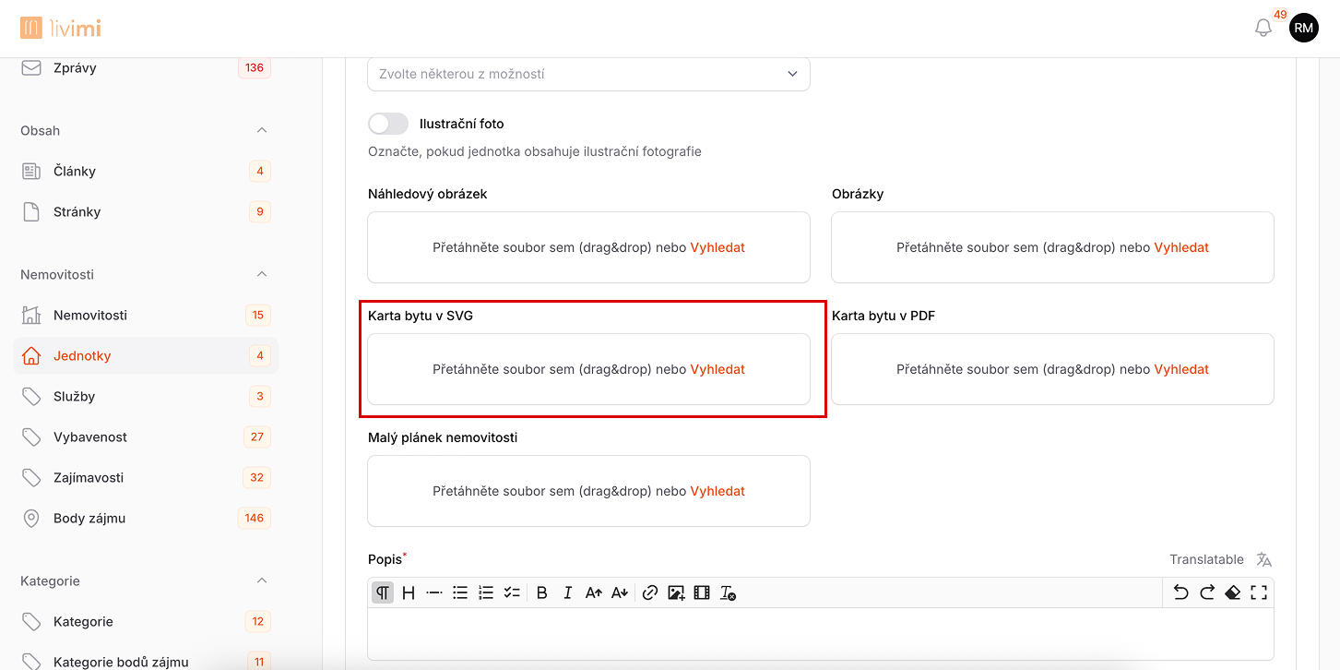Image resolution: width=1340 pixels, height=670 pixels.
Task: Toggle bold formatting in editor
Action: 542,592
